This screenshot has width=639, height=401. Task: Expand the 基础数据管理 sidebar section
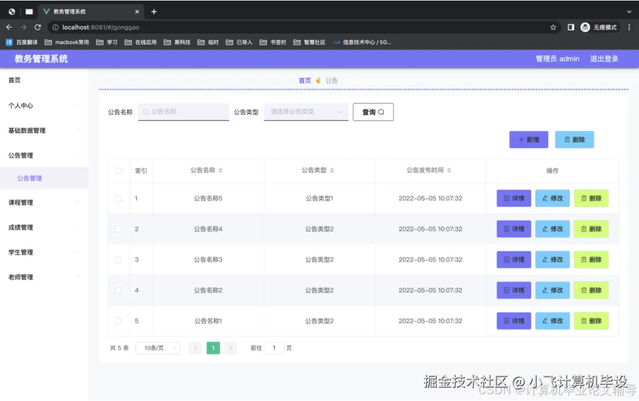34,131
